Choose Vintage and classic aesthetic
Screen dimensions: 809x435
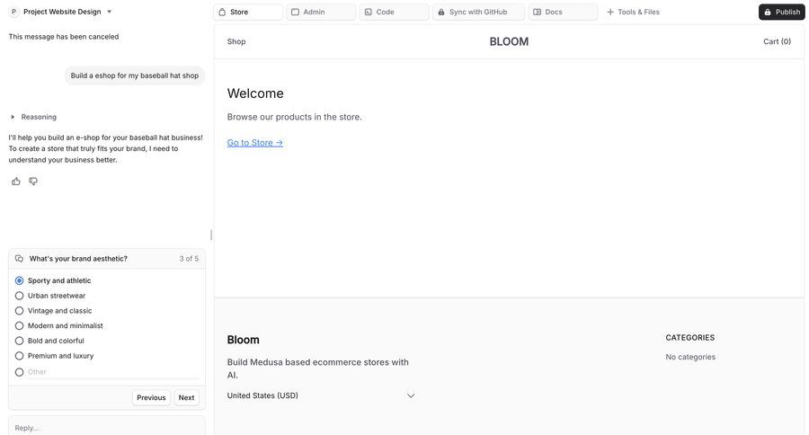coord(19,311)
